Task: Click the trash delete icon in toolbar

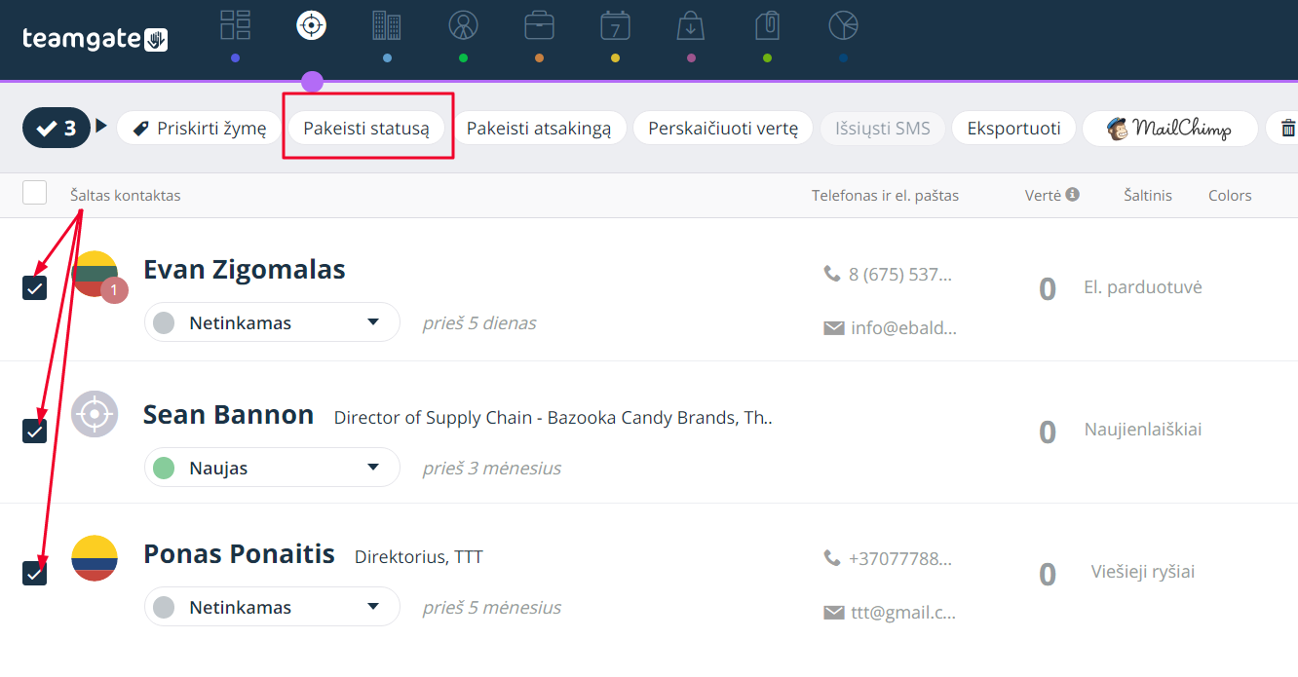Action: [1287, 129]
